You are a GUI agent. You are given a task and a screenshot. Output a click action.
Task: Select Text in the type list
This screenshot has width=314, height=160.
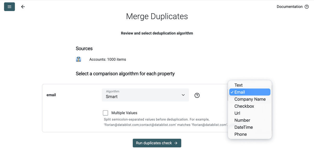250,85
